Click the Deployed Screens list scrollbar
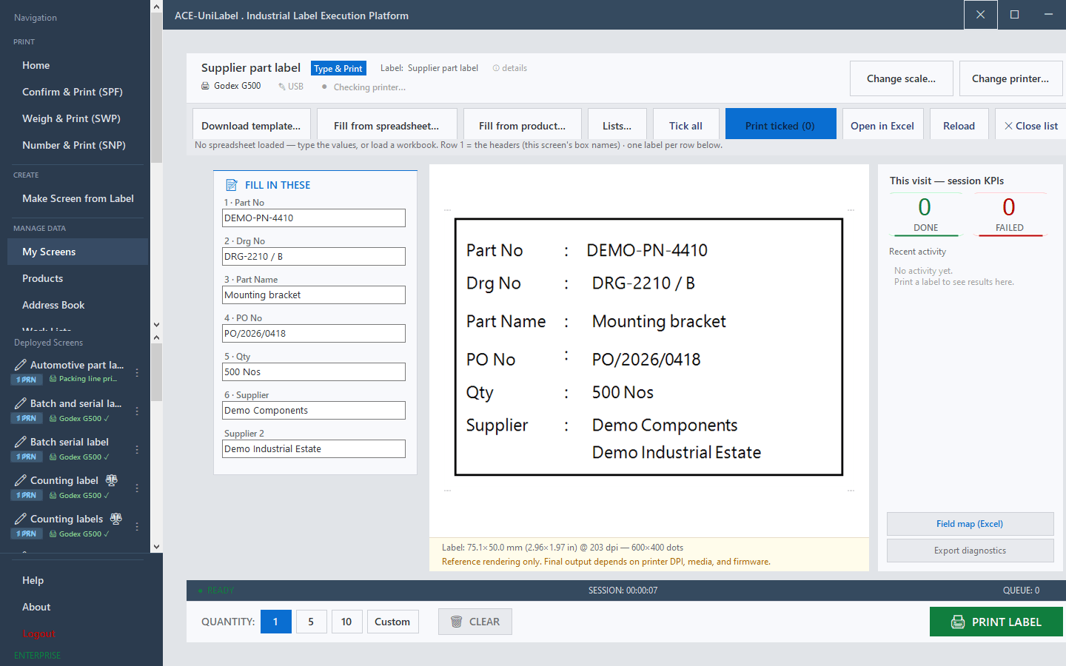 coord(156,442)
